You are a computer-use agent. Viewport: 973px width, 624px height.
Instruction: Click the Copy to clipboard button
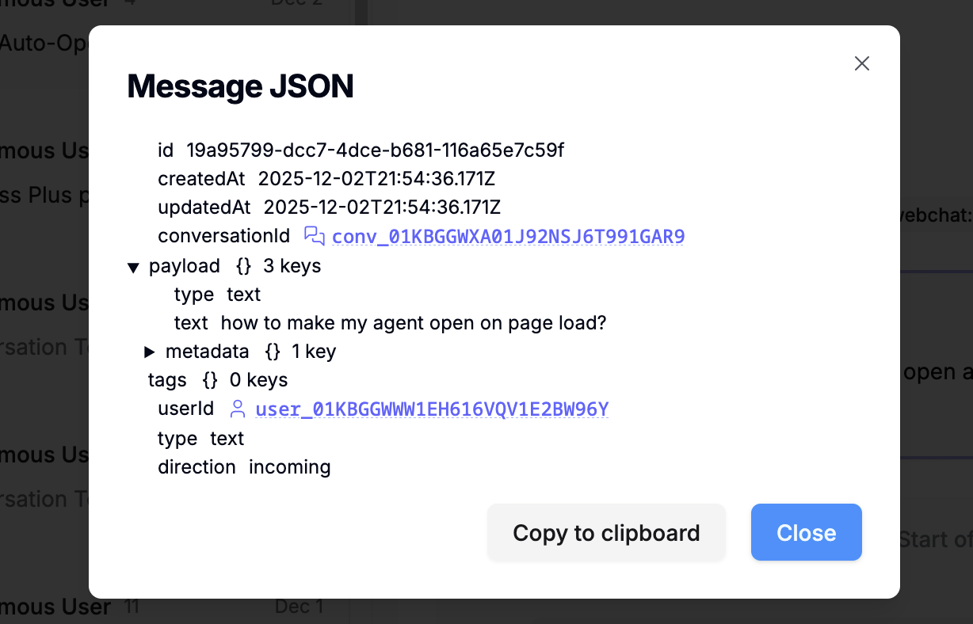click(606, 532)
